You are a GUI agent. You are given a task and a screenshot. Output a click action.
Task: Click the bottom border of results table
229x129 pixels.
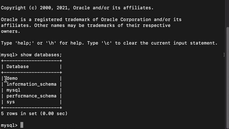point(31,108)
